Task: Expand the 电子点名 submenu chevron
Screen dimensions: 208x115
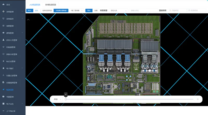Action: [x=22, y=104]
